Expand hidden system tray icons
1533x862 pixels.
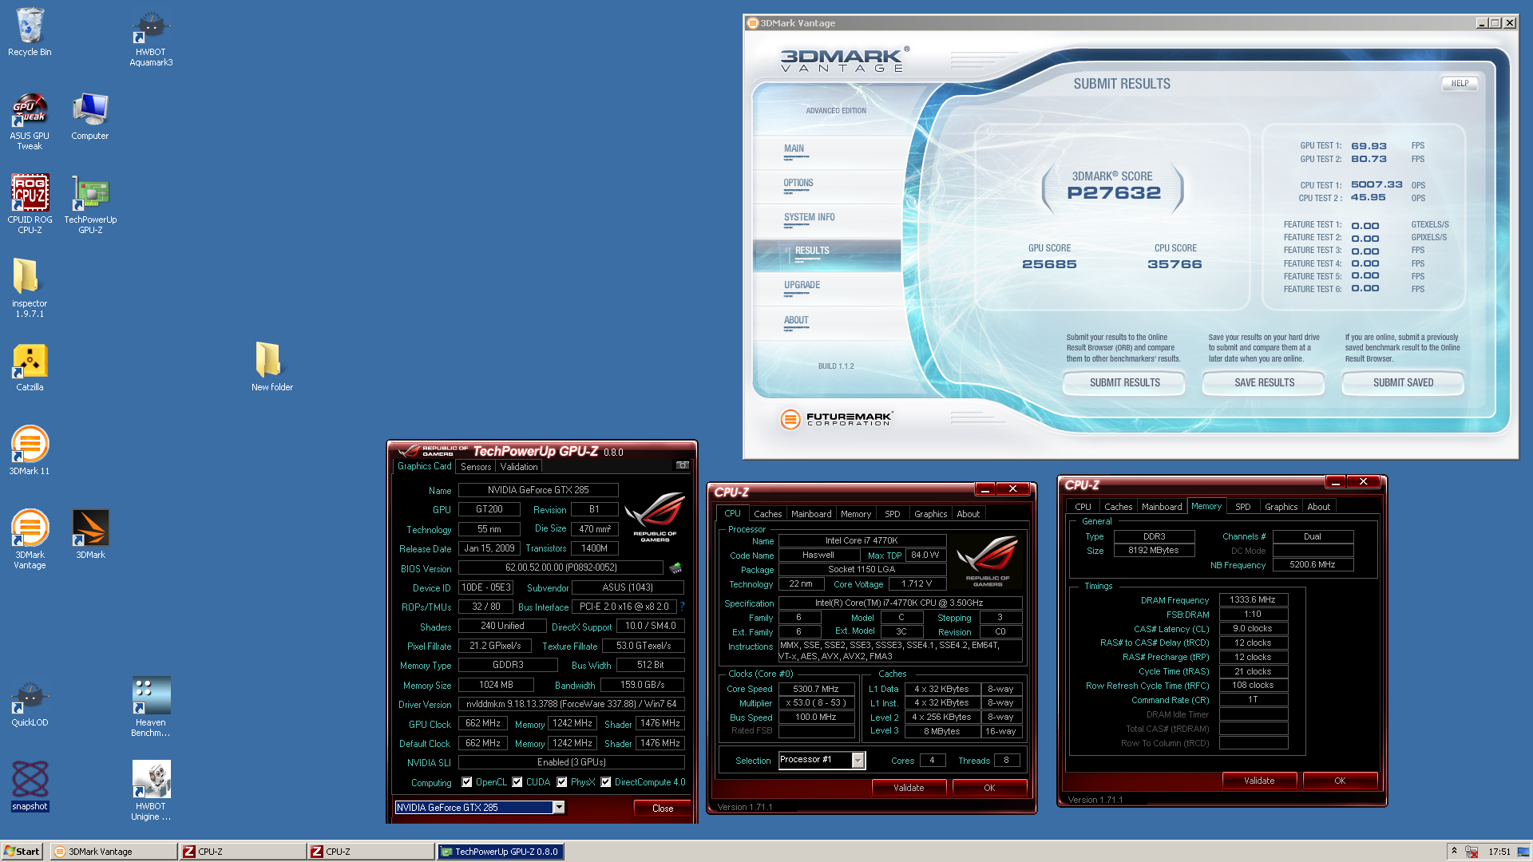coord(1454,851)
